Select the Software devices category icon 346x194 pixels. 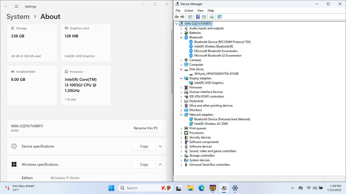click(x=186, y=147)
